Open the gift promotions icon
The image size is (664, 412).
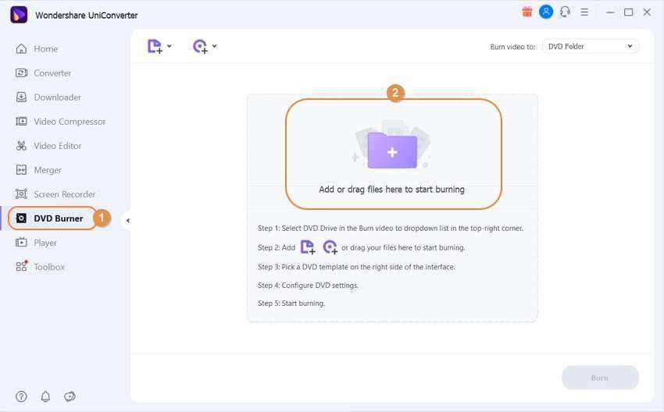pos(527,12)
